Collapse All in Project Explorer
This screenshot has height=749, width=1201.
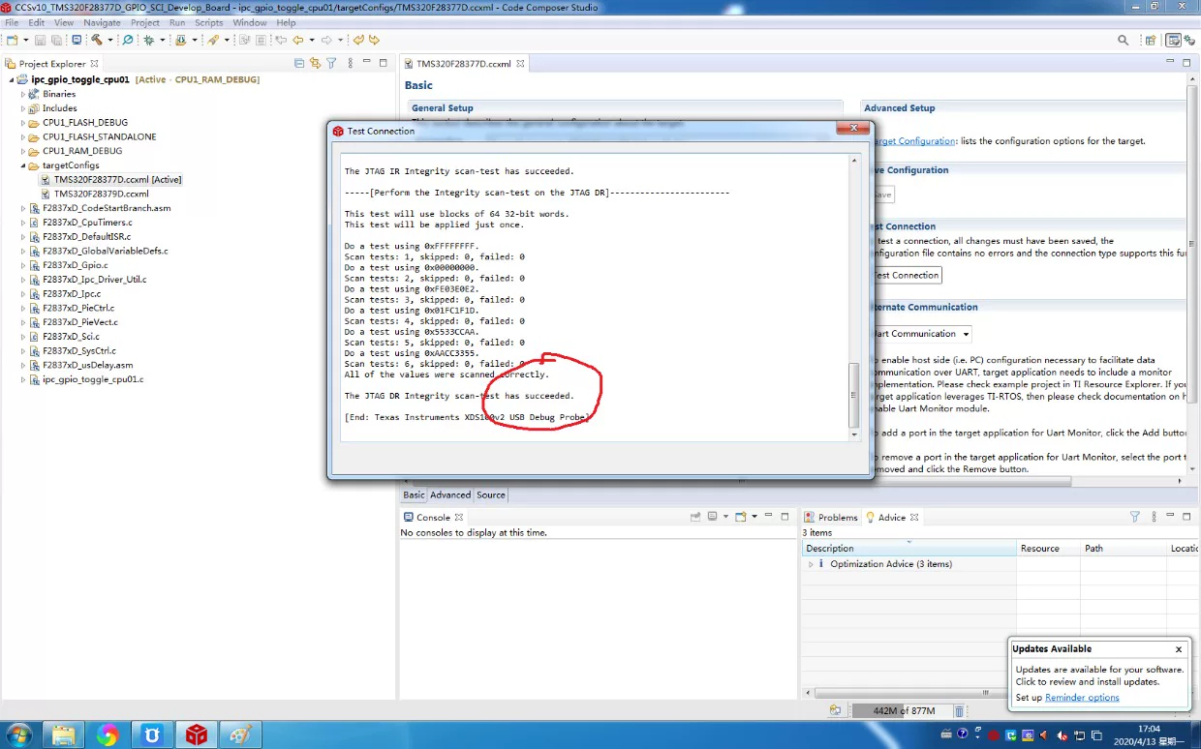pos(299,63)
